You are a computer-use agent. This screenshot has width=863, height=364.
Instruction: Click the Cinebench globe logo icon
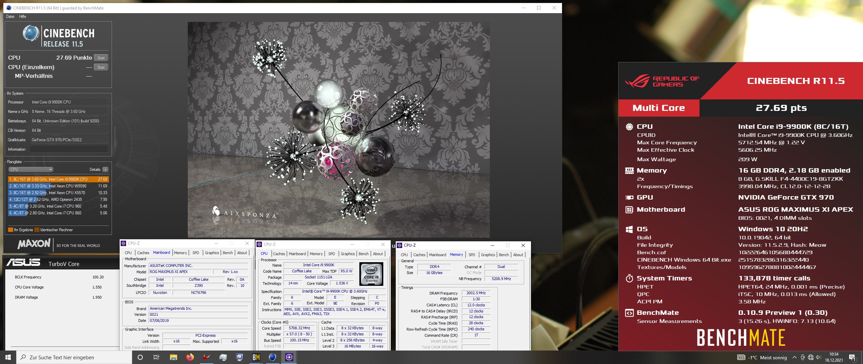(31, 34)
